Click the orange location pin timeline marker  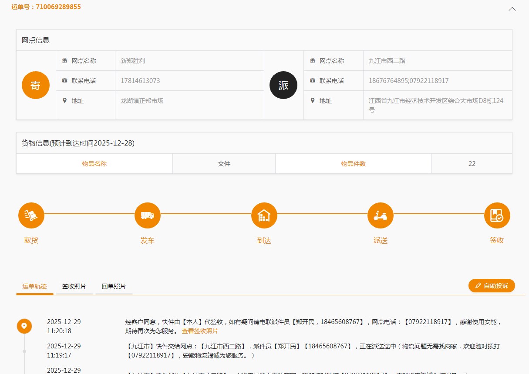tap(24, 326)
